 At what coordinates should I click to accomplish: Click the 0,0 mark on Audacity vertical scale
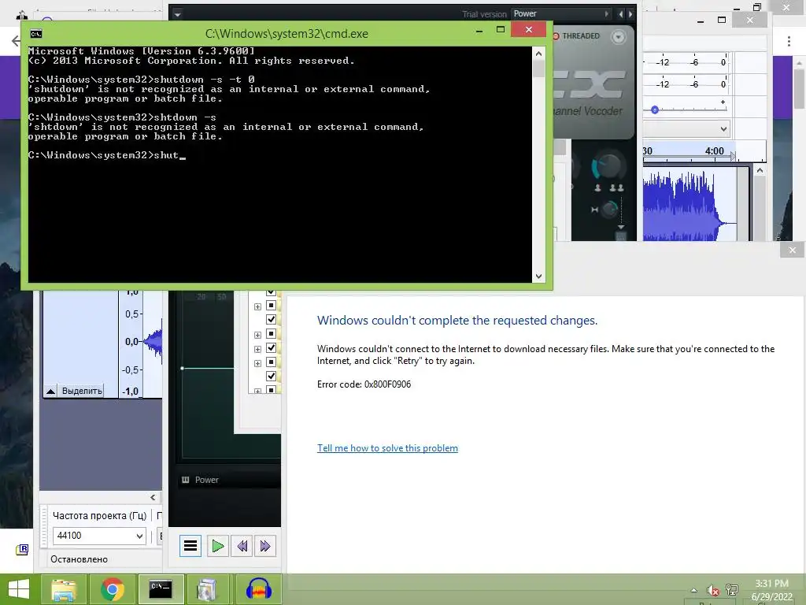click(131, 342)
